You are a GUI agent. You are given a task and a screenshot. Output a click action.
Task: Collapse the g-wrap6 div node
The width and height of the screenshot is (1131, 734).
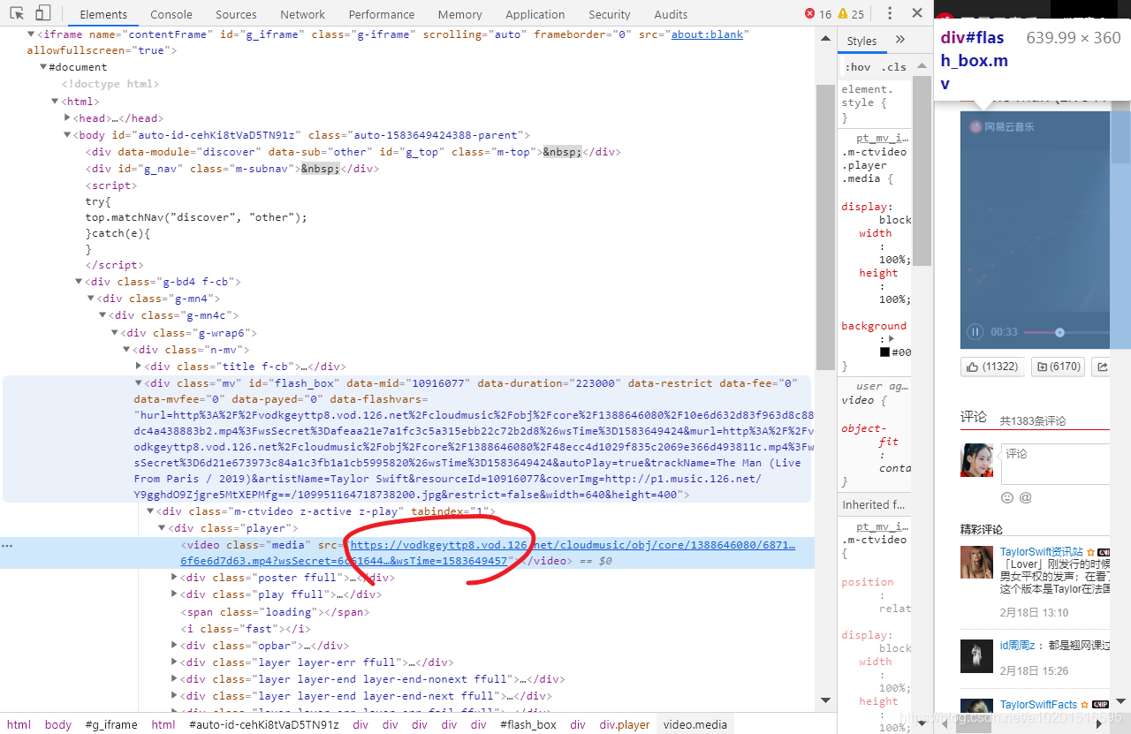pyautogui.click(x=114, y=333)
